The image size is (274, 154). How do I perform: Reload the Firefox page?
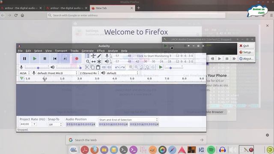point(16,15)
